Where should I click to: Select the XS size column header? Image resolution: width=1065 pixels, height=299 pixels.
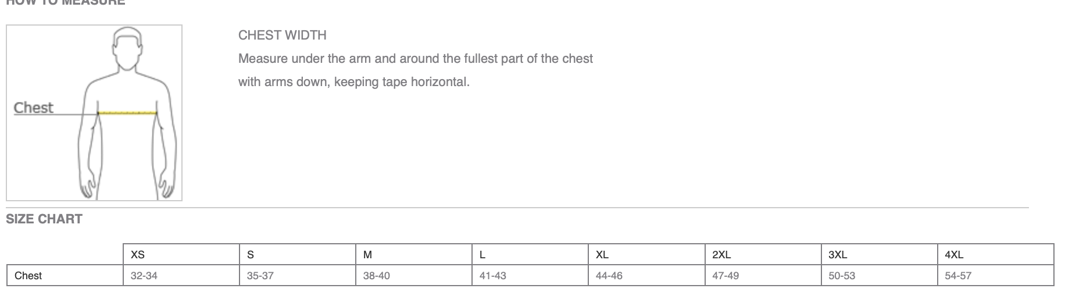138,255
